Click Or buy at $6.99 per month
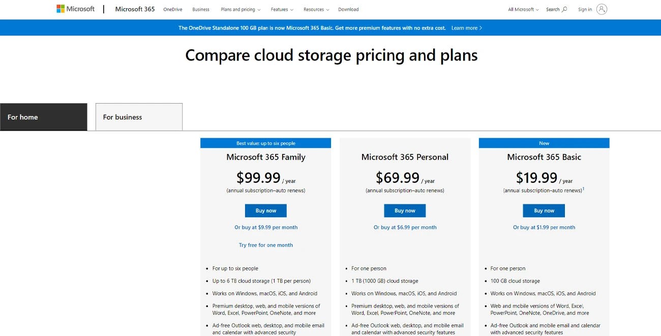This screenshot has height=336, width=661. pos(405,227)
